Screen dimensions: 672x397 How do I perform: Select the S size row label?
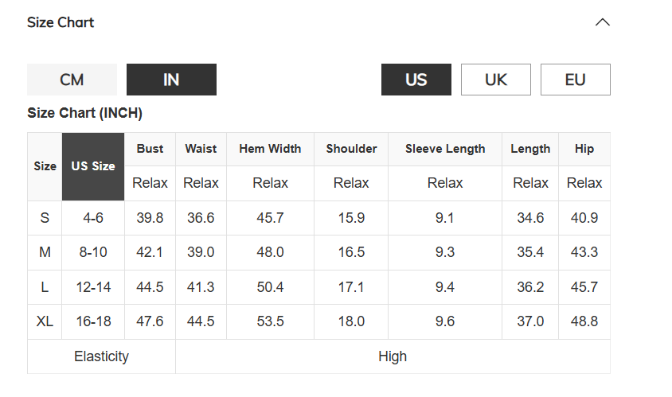tap(45, 218)
